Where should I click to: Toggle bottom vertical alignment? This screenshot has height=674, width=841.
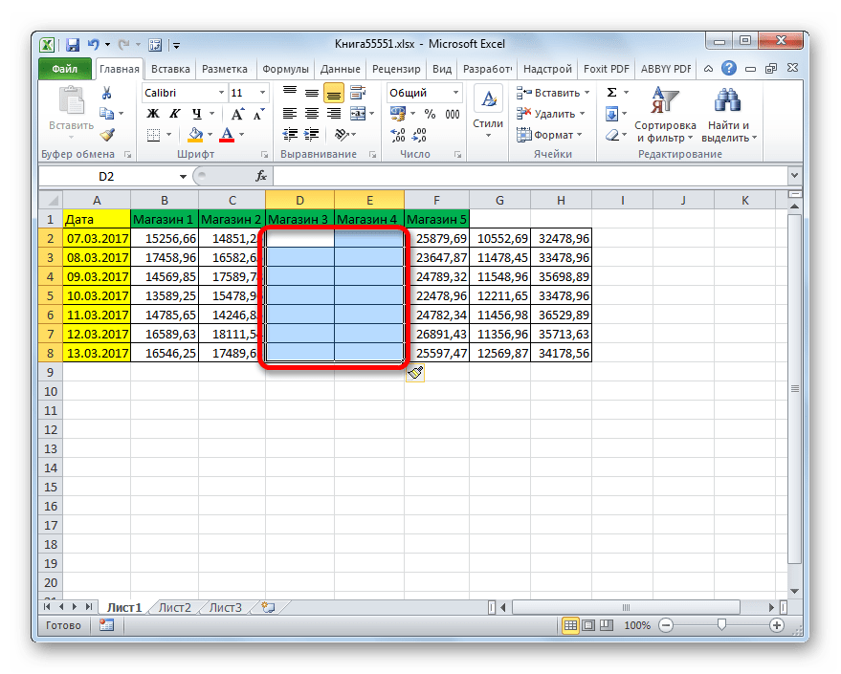(334, 94)
